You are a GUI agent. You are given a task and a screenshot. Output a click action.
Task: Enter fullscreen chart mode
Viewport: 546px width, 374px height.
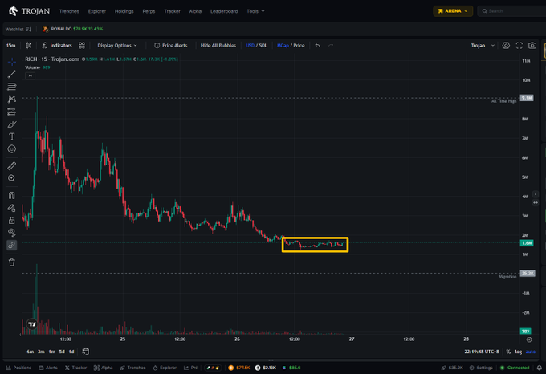pyautogui.click(x=520, y=46)
